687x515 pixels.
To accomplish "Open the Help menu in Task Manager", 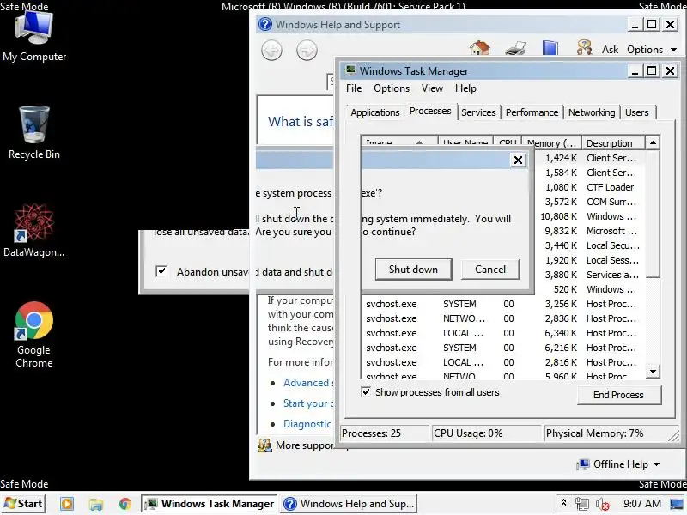I will coord(465,88).
